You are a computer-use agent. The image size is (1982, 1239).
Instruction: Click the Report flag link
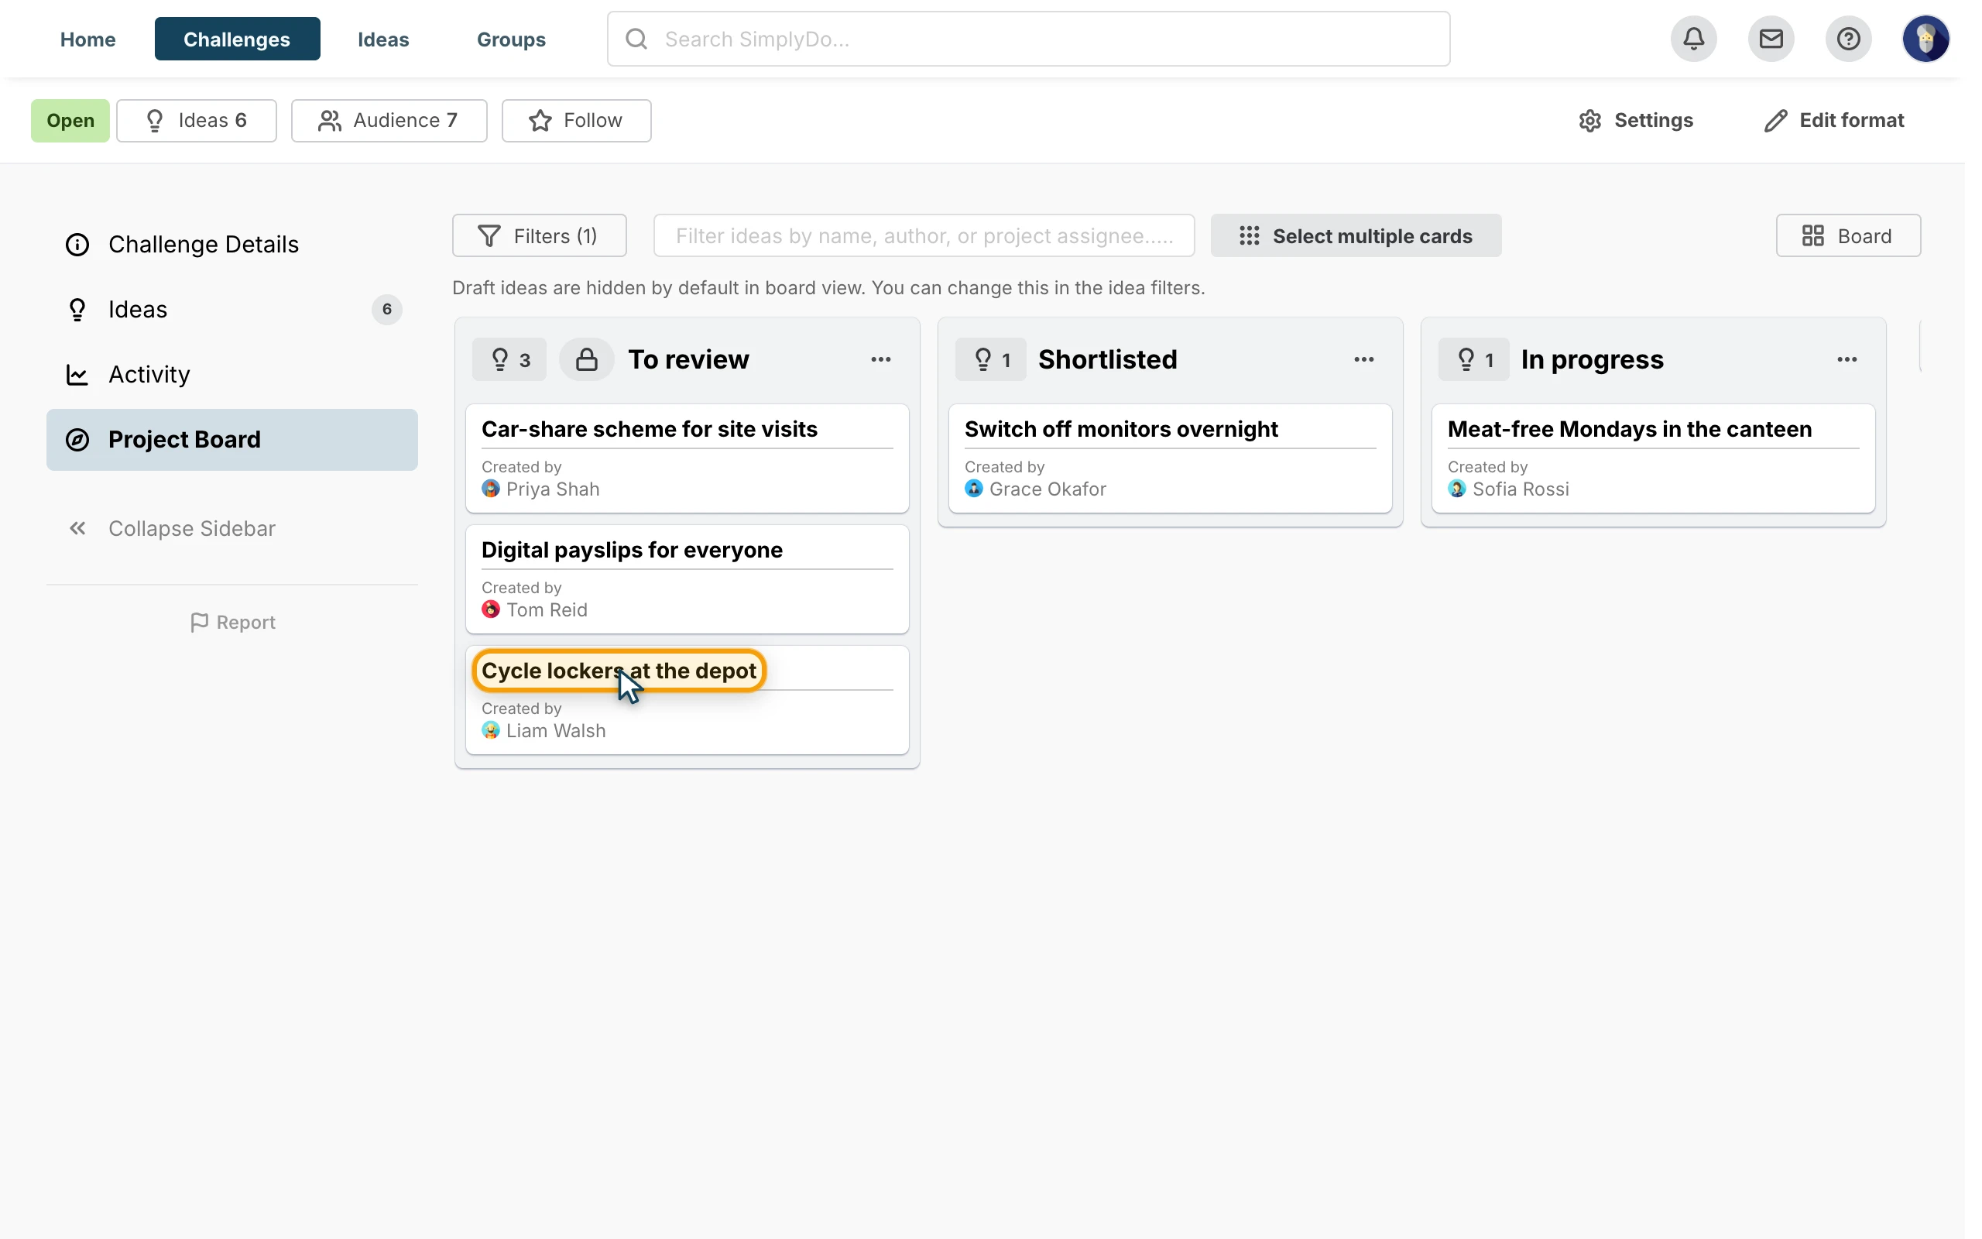point(232,623)
